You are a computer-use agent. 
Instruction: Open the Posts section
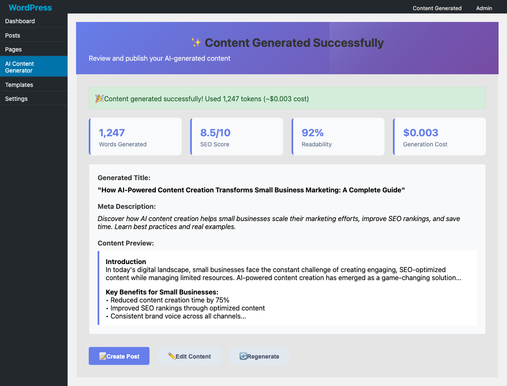12,35
